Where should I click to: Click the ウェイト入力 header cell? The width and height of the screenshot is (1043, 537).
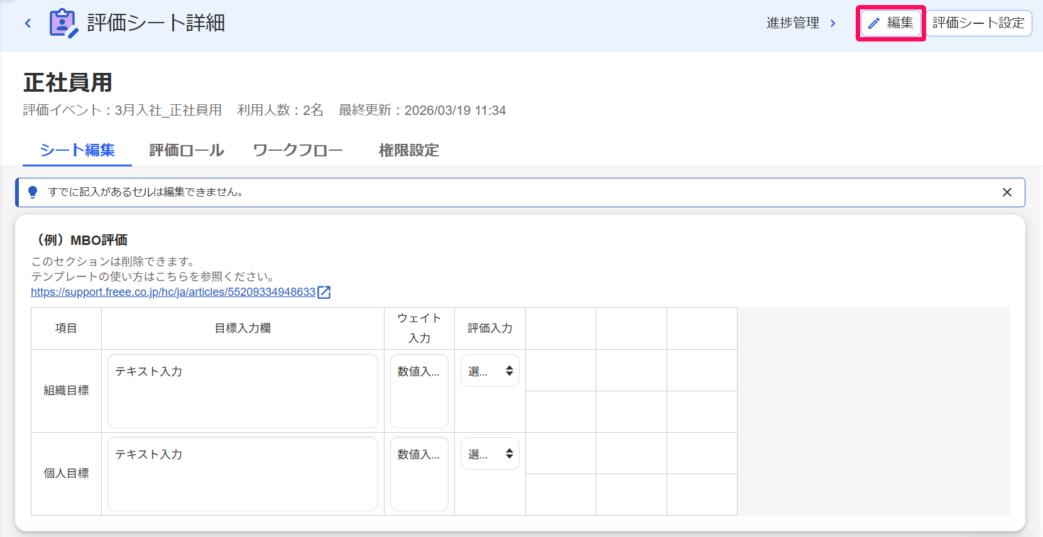419,328
